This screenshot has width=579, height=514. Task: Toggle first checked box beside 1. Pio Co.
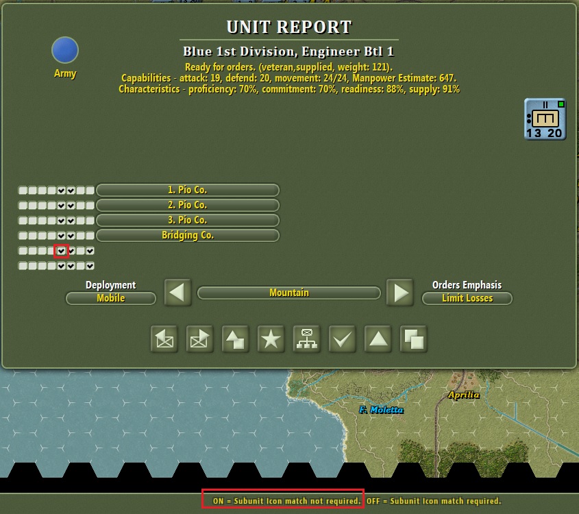[x=61, y=191]
